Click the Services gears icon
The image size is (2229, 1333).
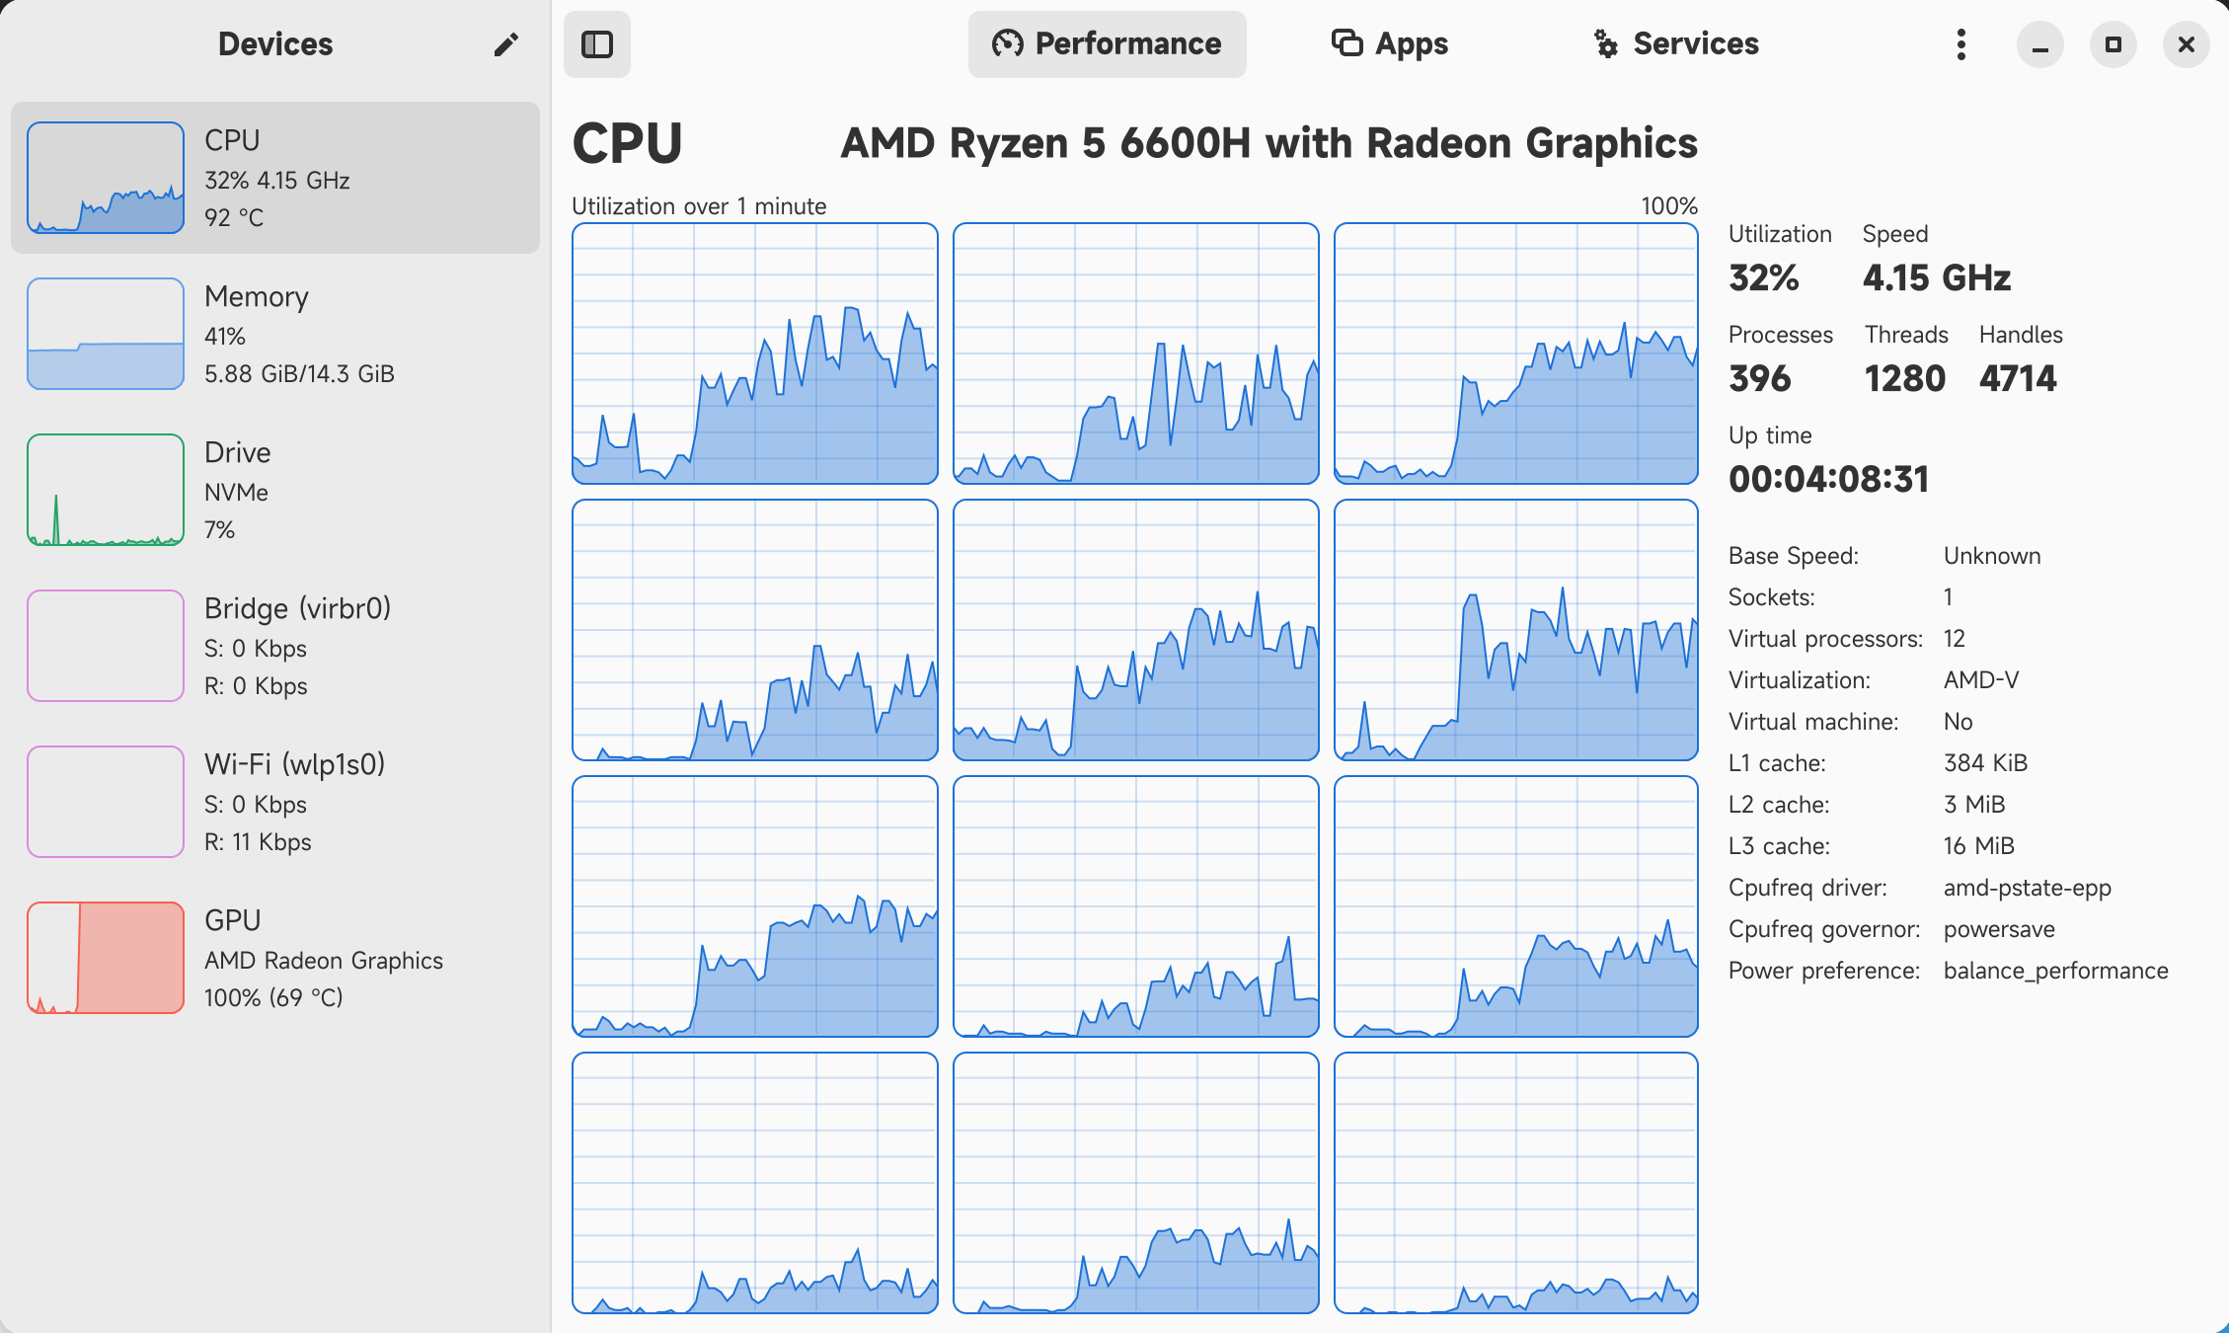point(1606,44)
